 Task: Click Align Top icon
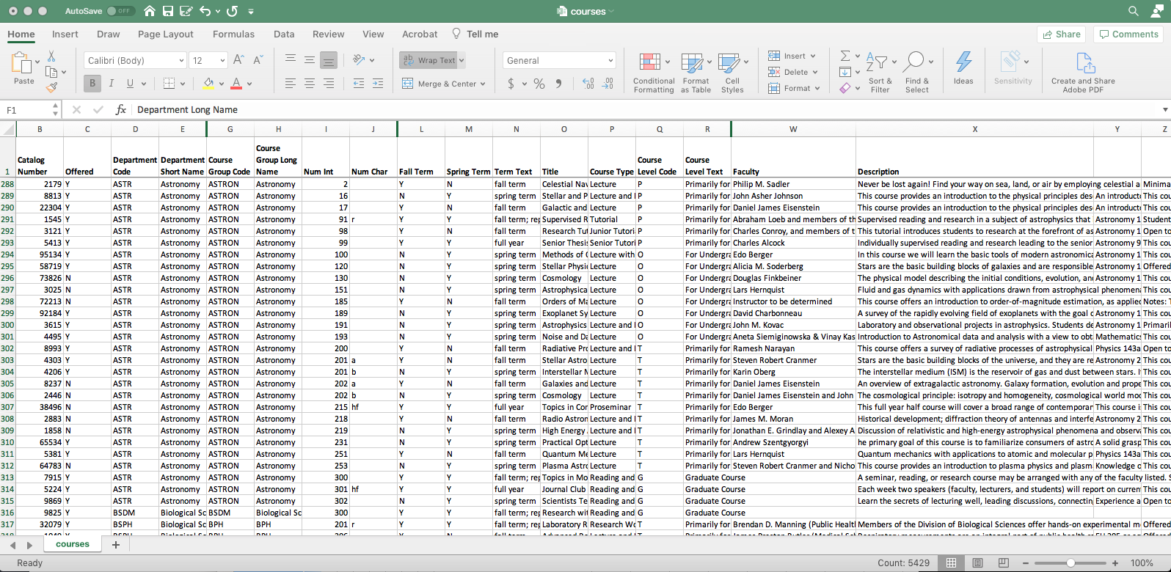coord(291,60)
